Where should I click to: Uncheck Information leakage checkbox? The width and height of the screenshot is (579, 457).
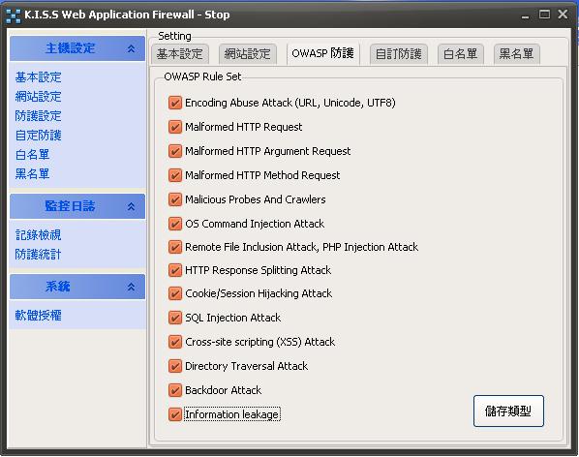175,414
